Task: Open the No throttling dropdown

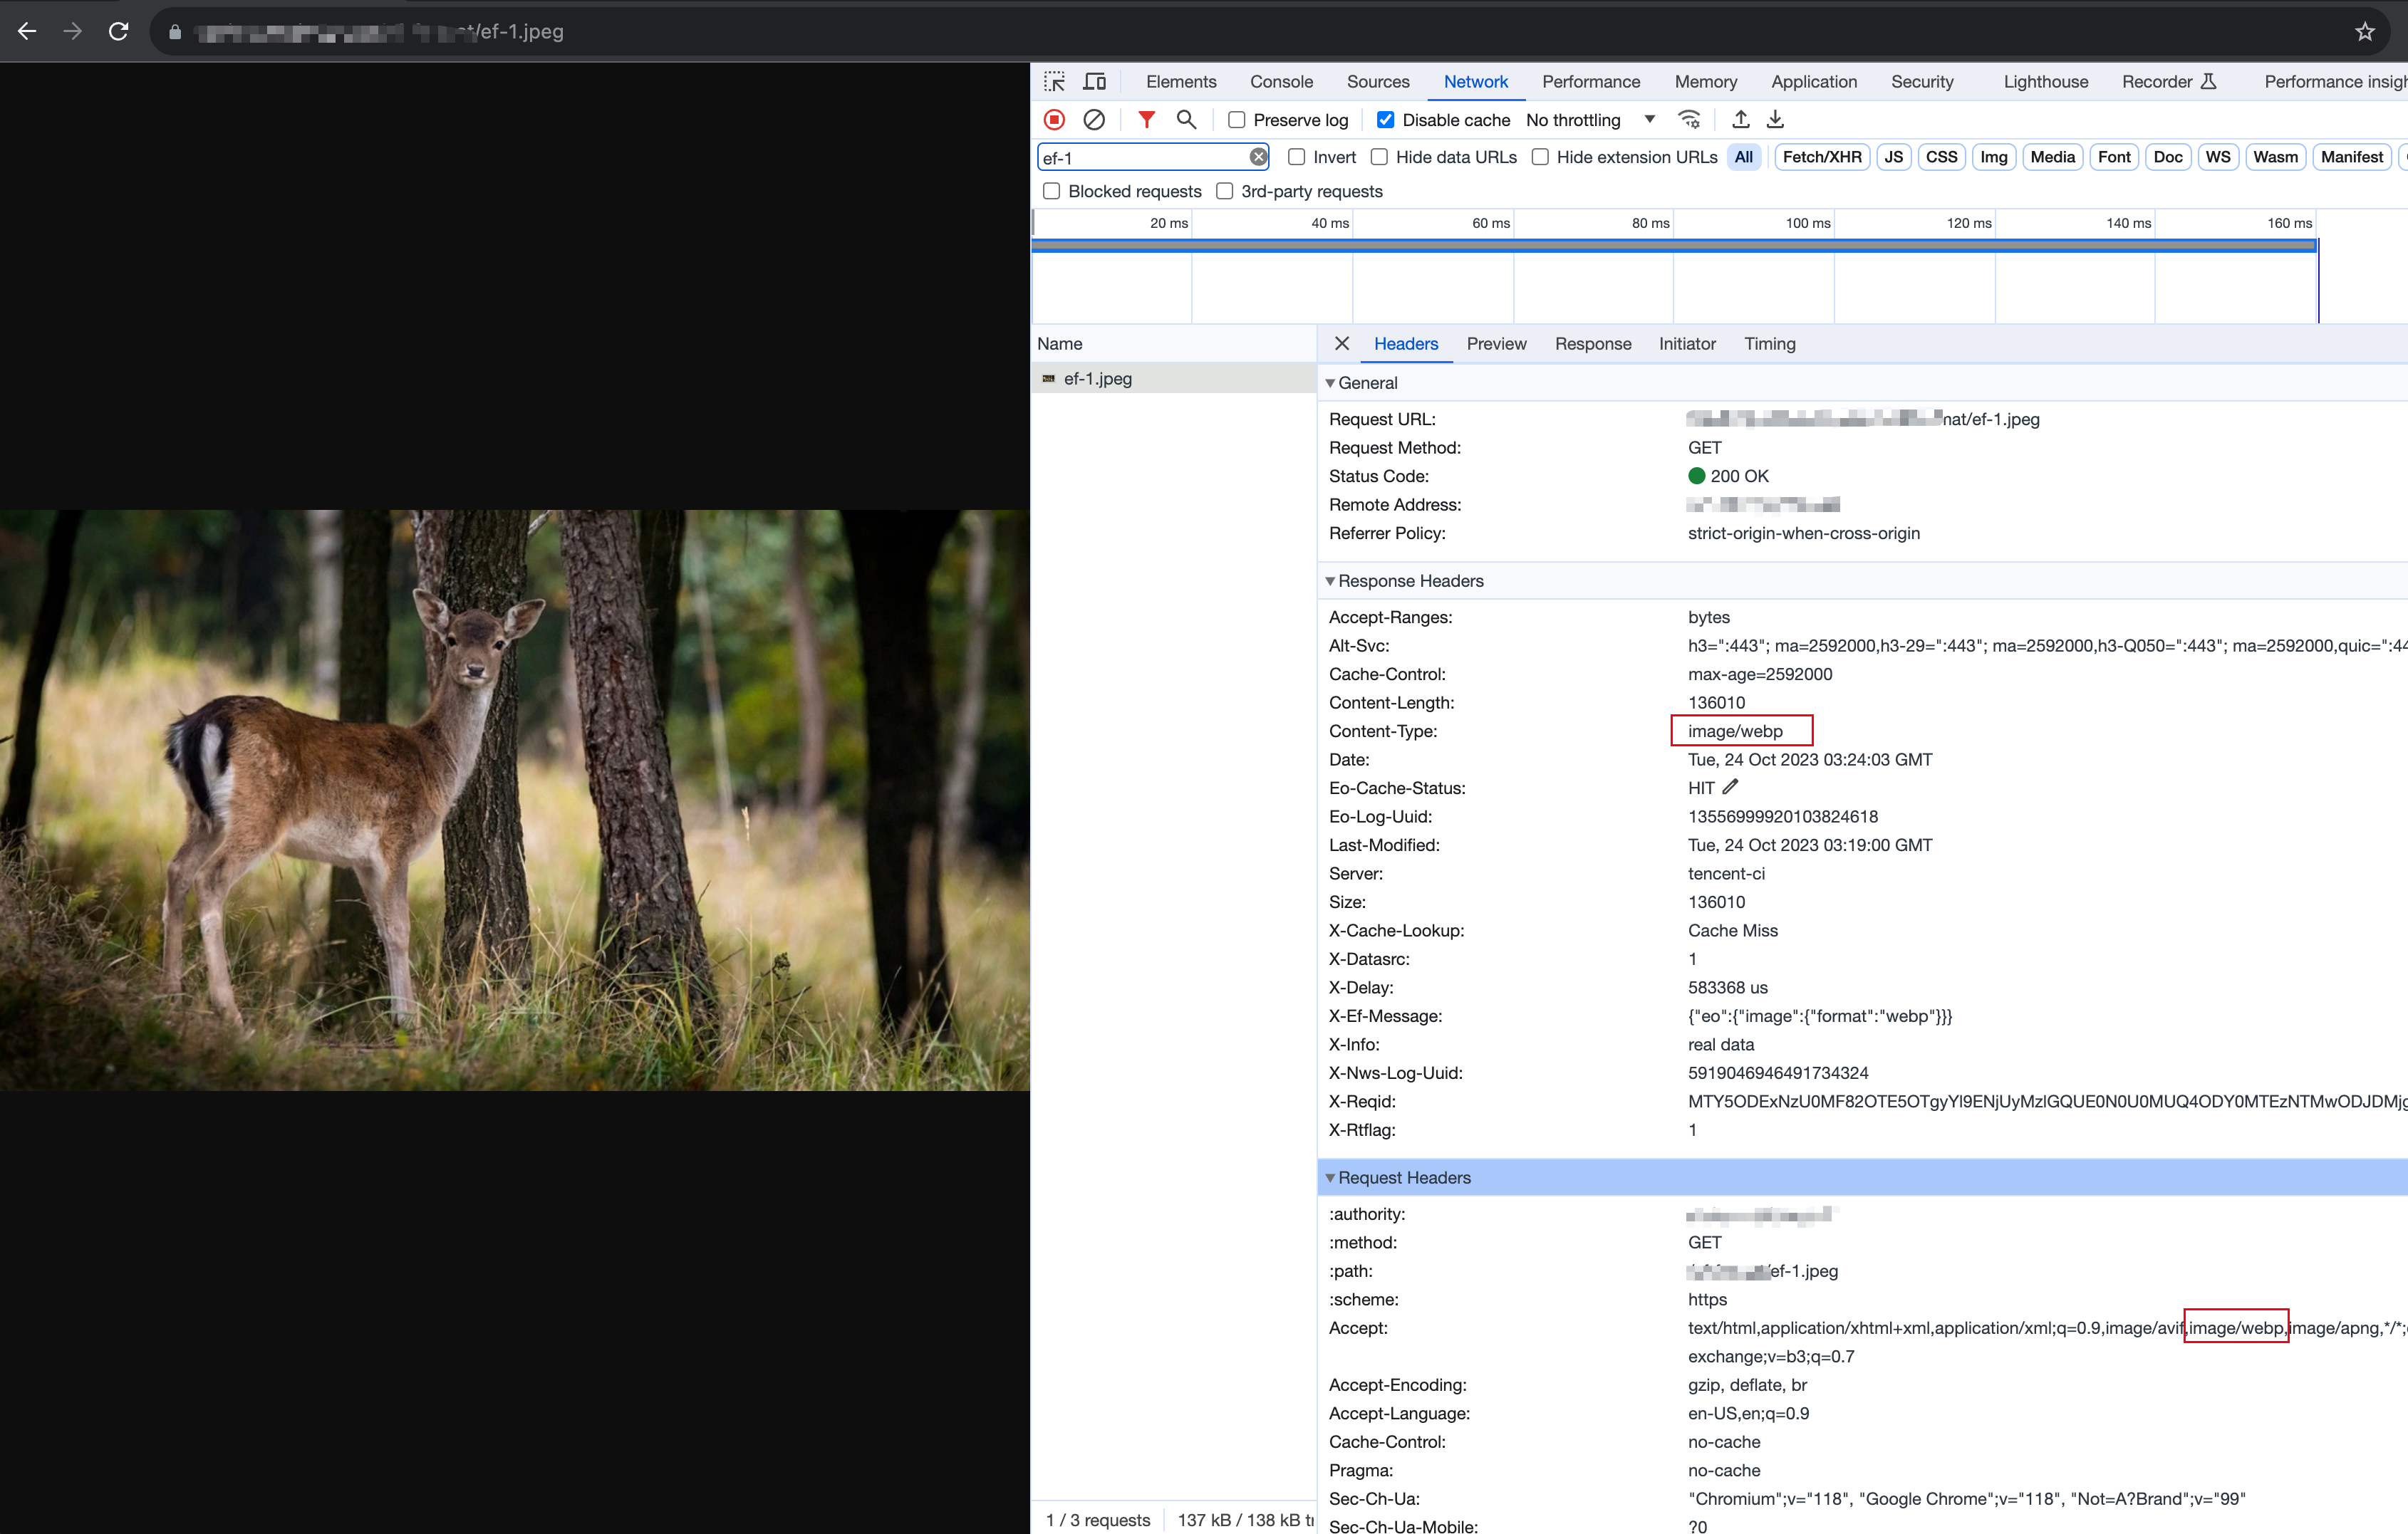Action: (x=1590, y=120)
